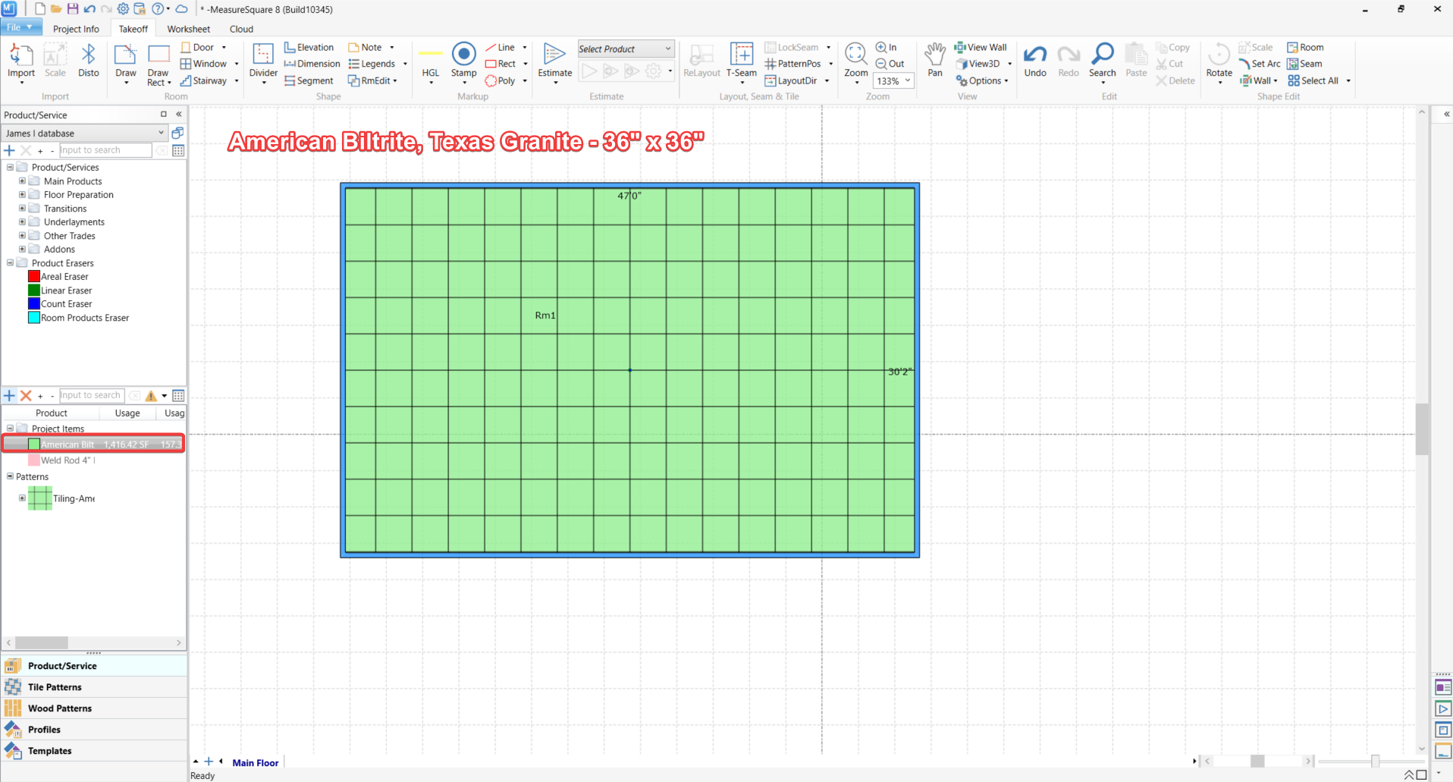Select the green Linear Eraser swatch
The height and width of the screenshot is (782, 1453).
click(34, 291)
